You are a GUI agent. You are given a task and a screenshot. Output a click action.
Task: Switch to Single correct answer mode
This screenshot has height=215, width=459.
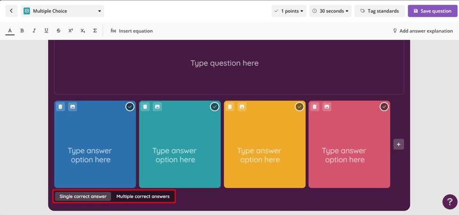[83, 196]
